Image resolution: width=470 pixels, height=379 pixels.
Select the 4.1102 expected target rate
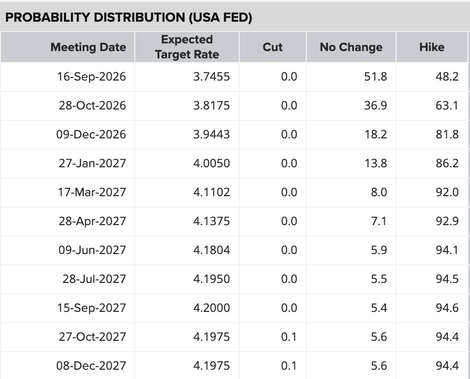coord(211,193)
